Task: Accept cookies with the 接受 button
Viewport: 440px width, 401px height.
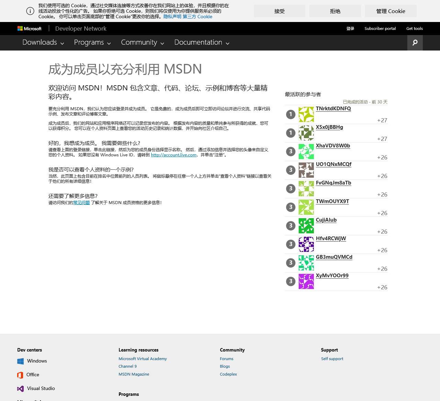Action: coord(279,11)
